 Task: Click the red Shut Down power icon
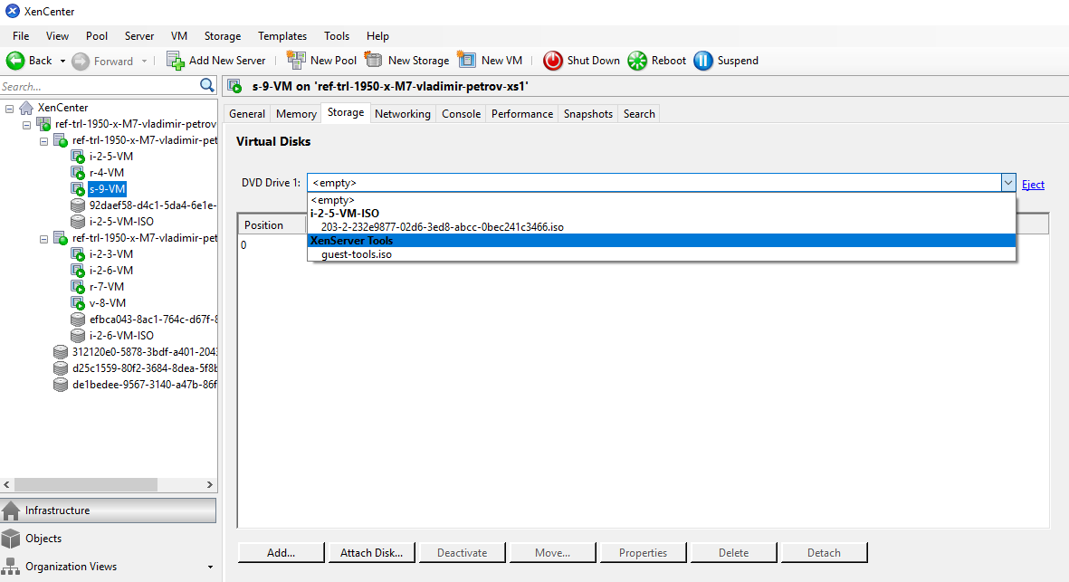pos(552,61)
